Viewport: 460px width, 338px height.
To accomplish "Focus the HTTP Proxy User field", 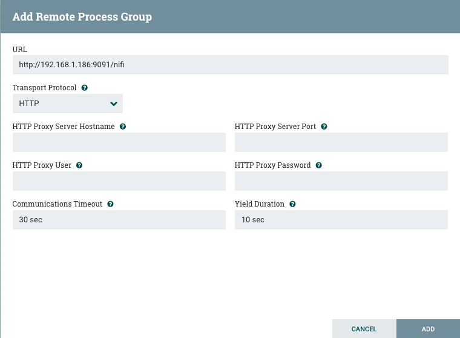I will click(x=119, y=181).
